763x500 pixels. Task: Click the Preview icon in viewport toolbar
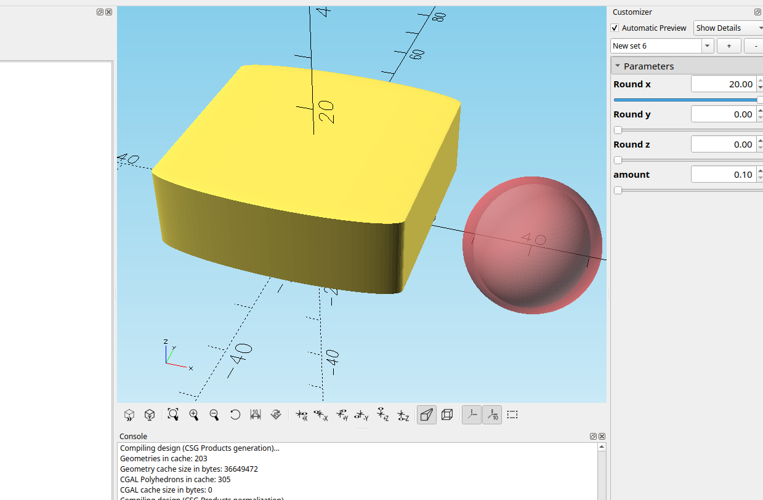(129, 415)
